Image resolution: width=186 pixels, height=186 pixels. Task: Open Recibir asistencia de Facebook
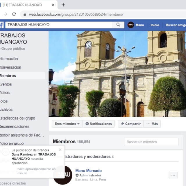pos(22,135)
